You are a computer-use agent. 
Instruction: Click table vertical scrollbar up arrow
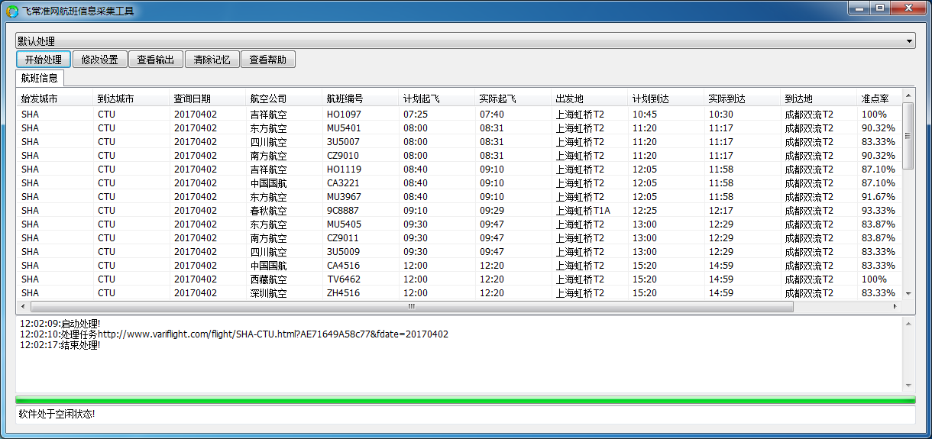click(x=908, y=95)
